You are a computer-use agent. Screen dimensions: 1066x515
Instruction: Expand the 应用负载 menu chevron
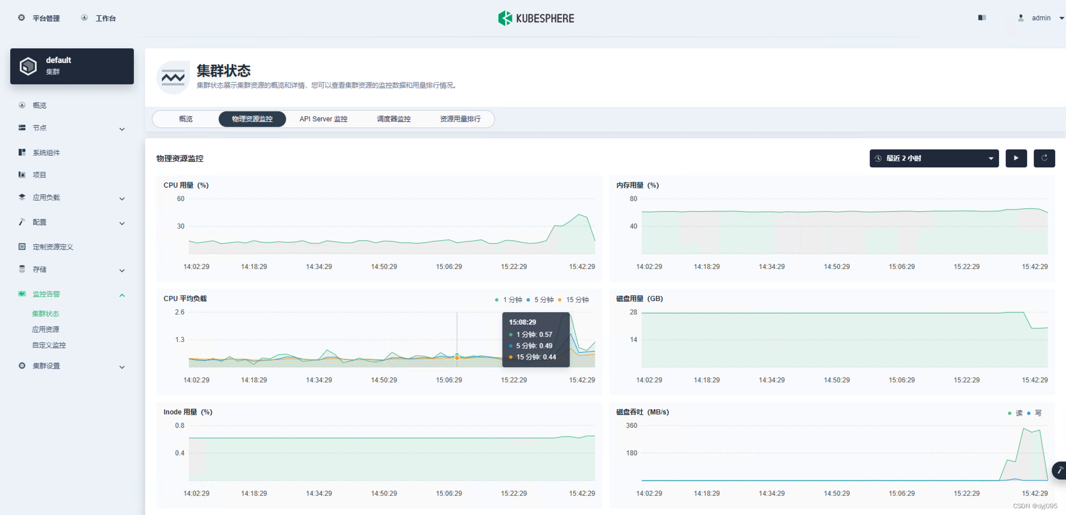point(122,199)
